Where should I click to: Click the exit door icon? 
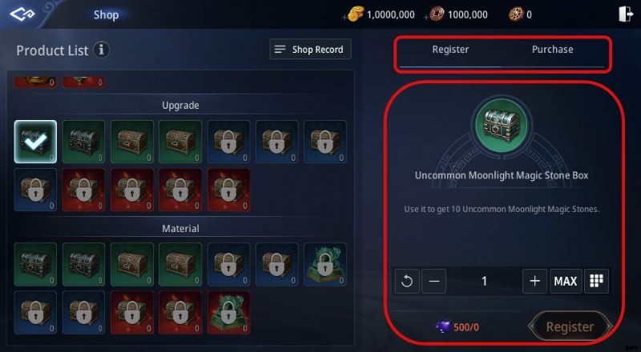point(626,14)
